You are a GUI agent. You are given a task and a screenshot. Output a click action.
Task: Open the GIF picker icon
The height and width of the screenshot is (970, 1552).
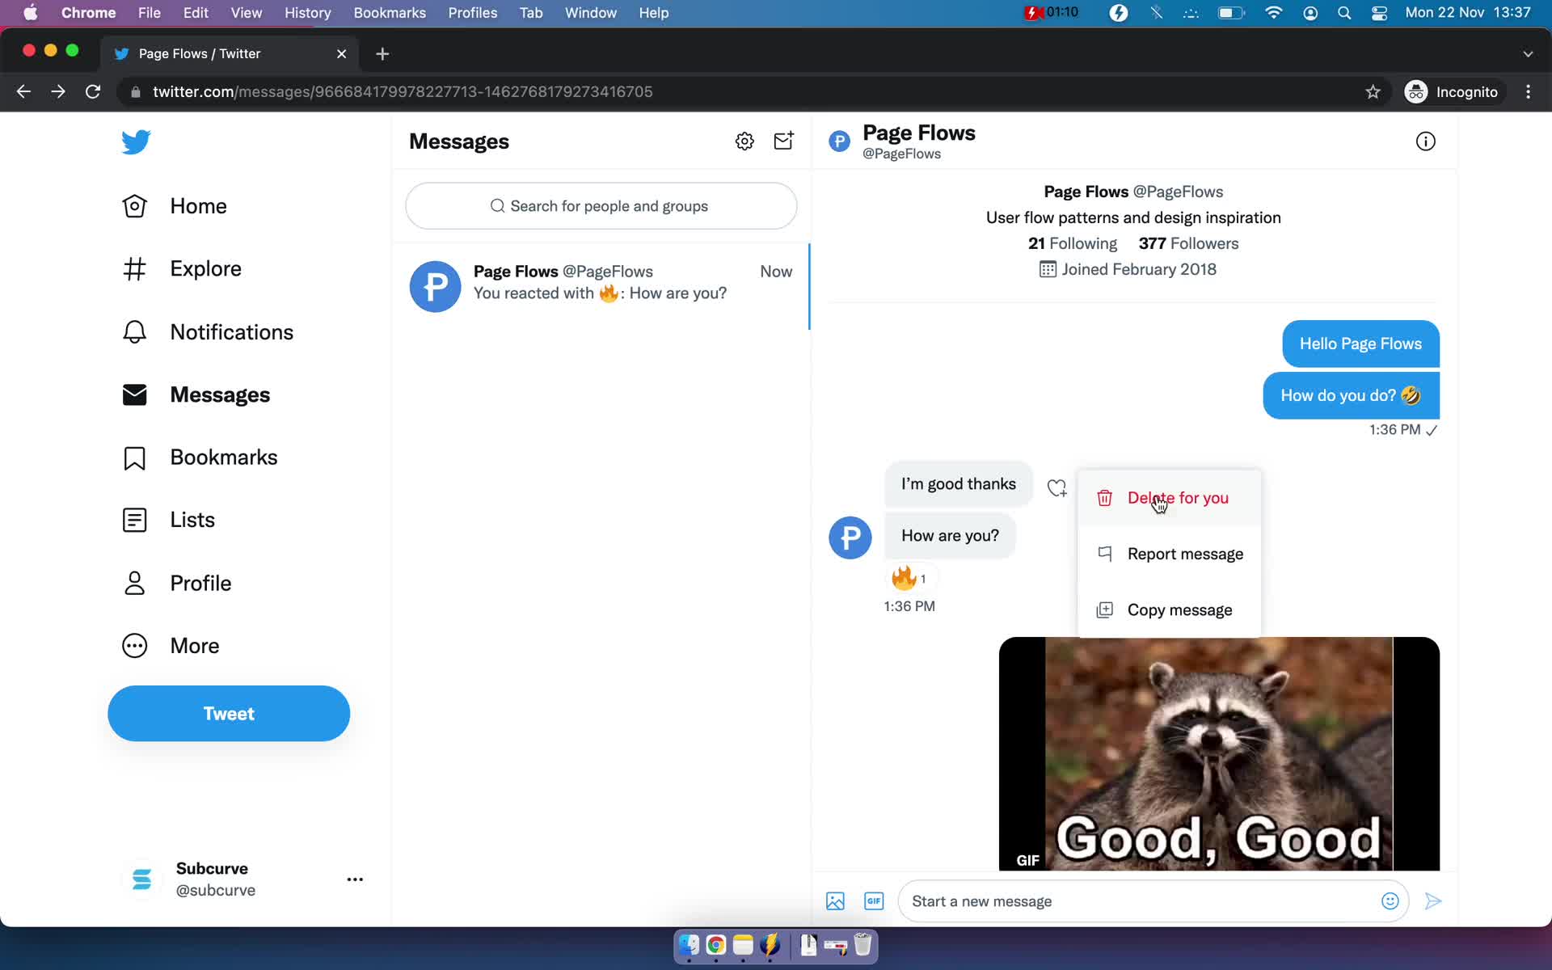pos(874,901)
